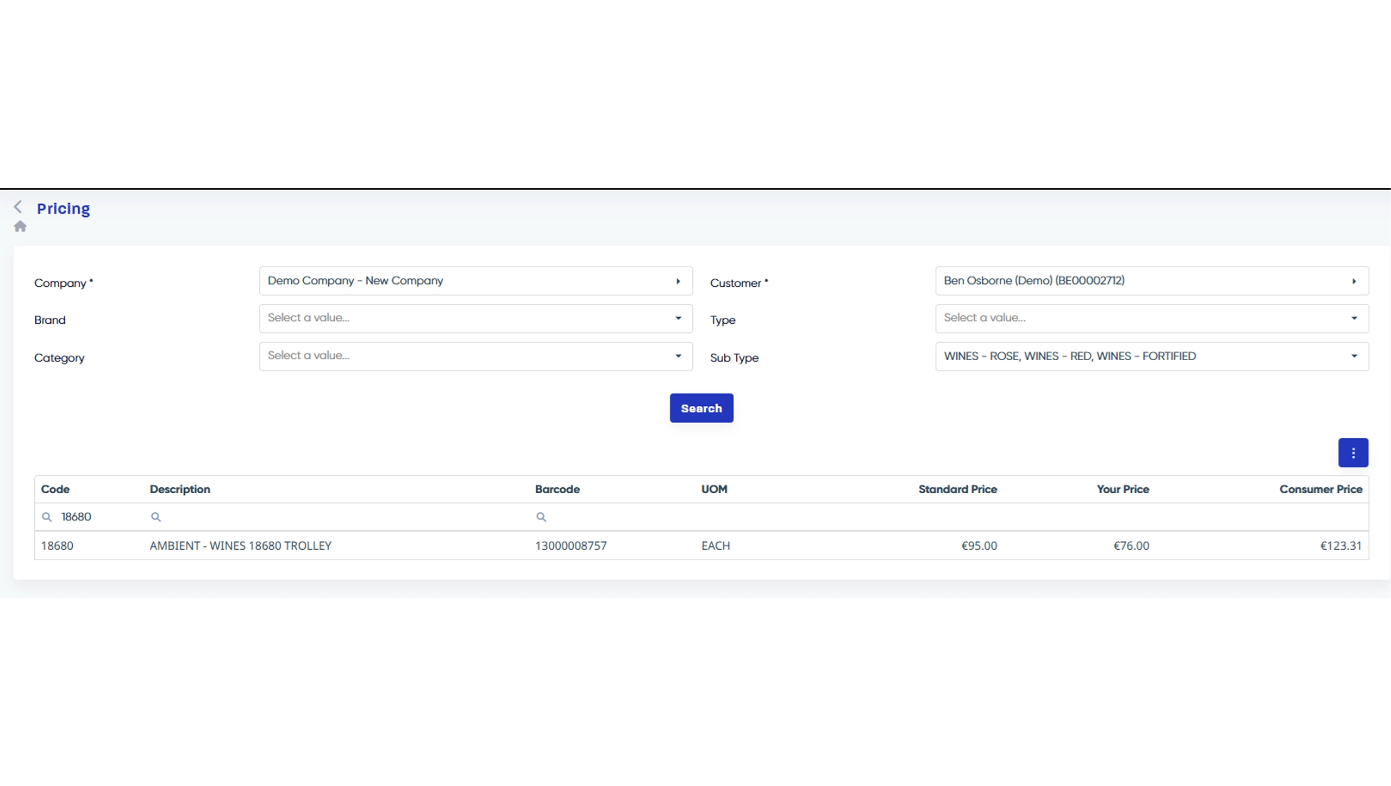Sort by Standard Price column header
The height and width of the screenshot is (786, 1391).
pos(957,489)
